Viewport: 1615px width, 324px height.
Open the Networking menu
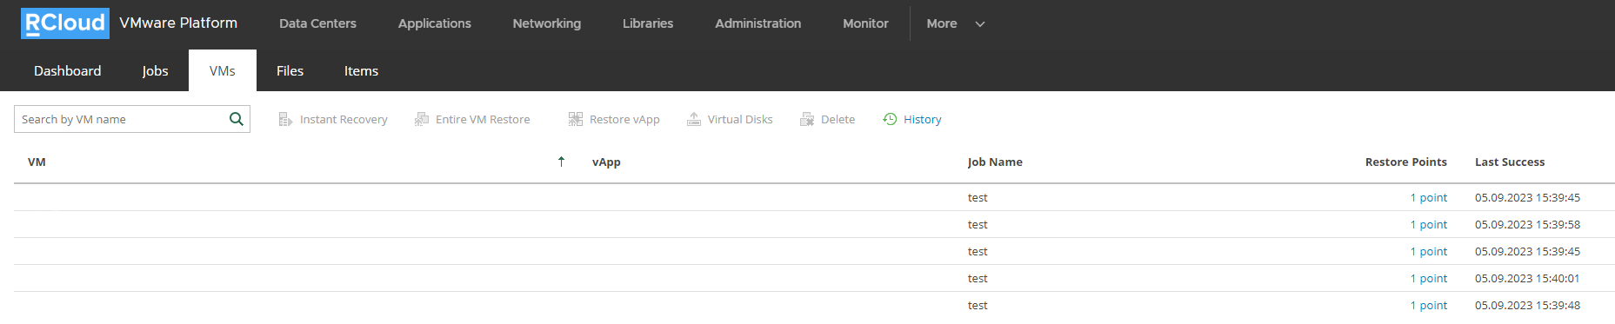pyautogui.click(x=546, y=23)
